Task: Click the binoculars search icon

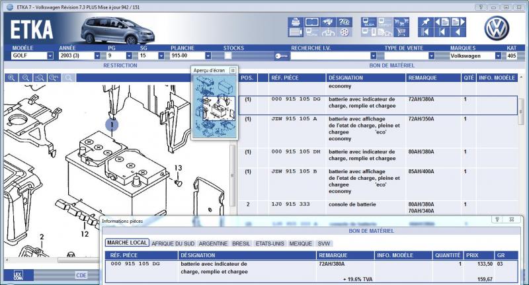Action: [x=327, y=22]
